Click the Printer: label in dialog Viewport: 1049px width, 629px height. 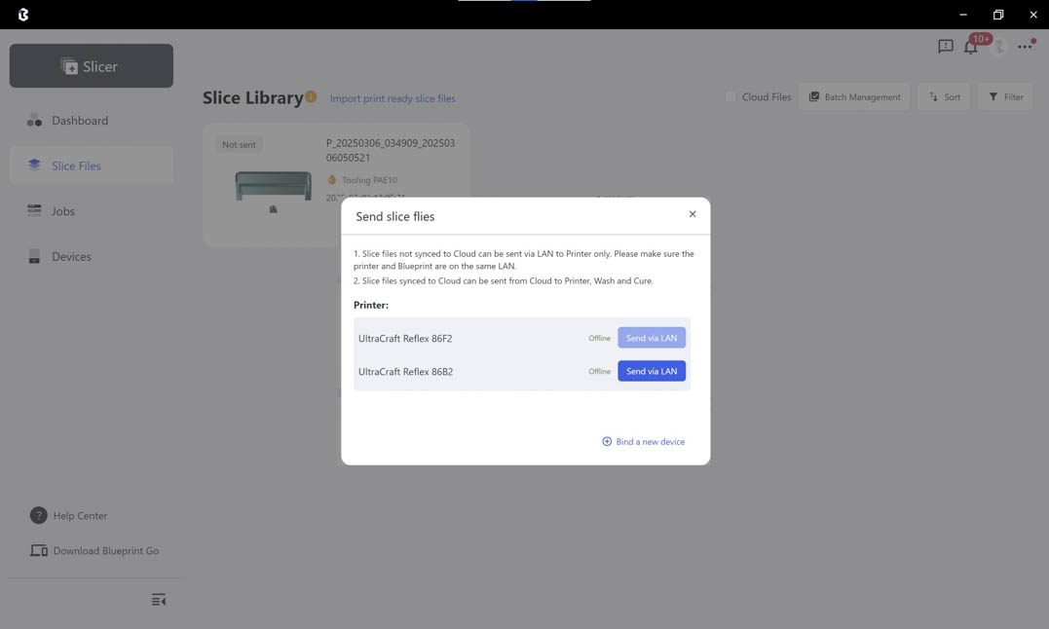pyautogui.click(x=371, y=305)
